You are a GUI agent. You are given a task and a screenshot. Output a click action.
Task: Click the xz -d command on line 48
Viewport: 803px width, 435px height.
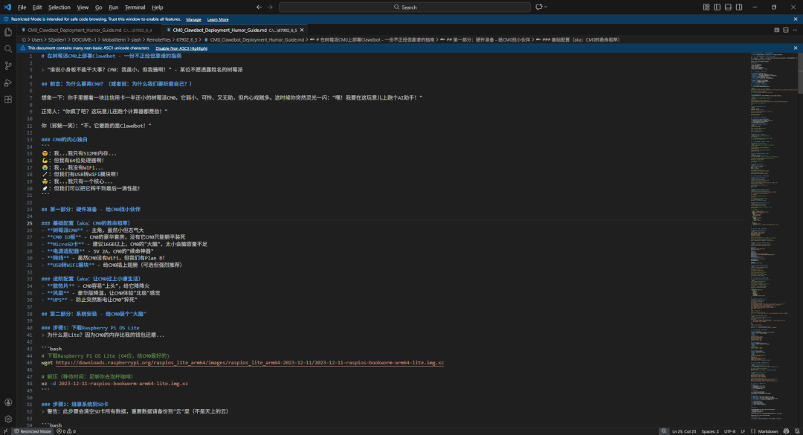[115, 384]
